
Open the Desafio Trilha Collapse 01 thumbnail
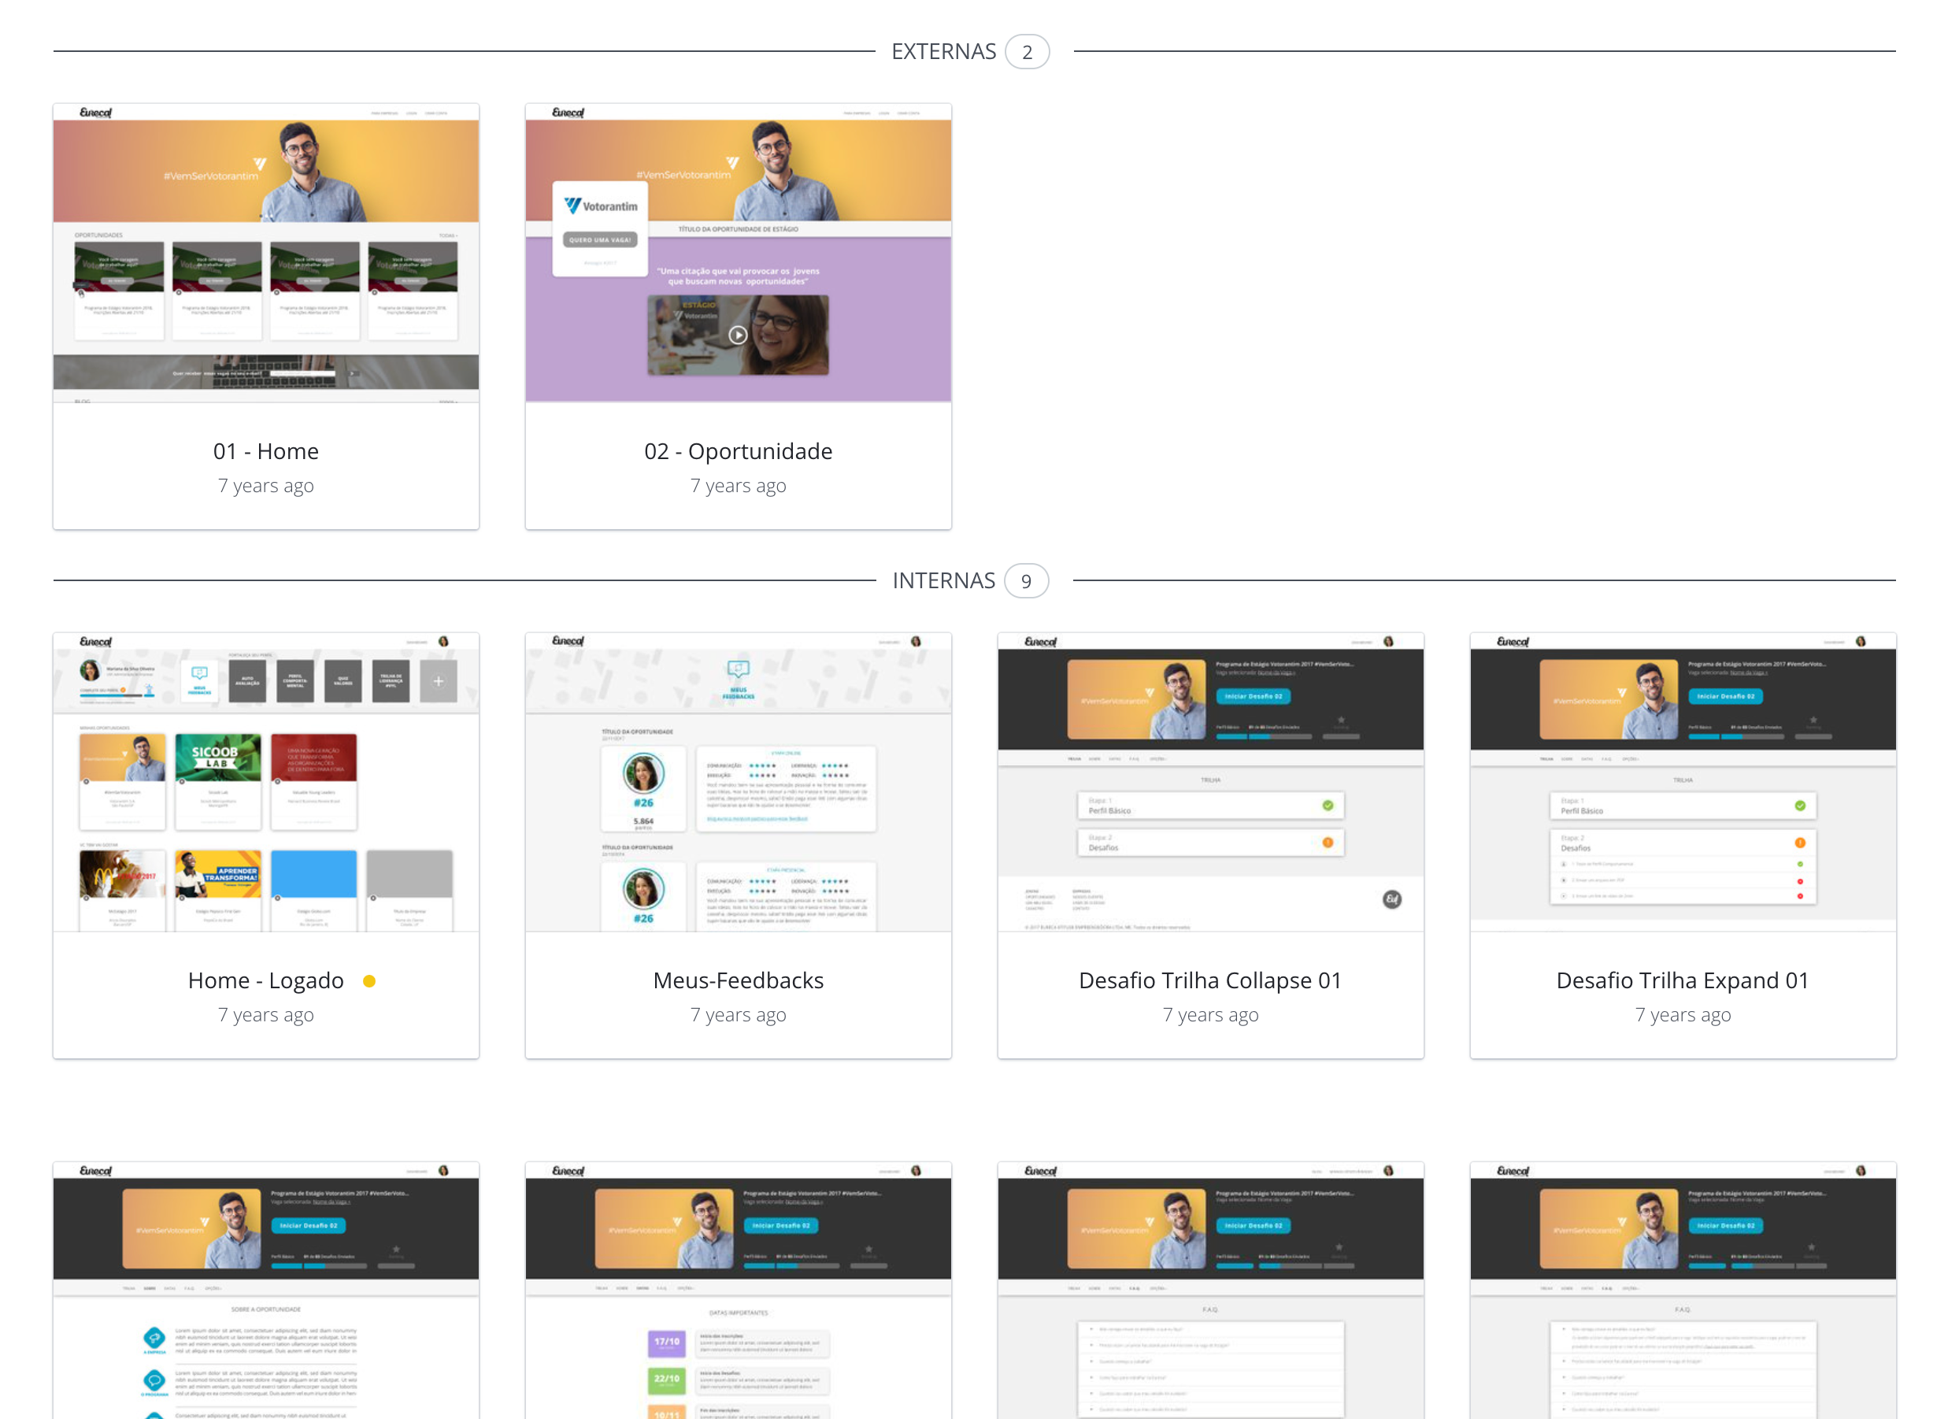click(1211, 783)
